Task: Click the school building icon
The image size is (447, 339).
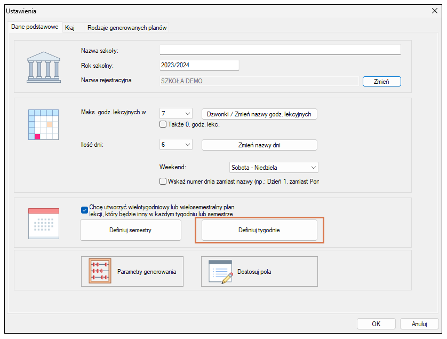Action: pyautogui.click(x=44, y=66)
